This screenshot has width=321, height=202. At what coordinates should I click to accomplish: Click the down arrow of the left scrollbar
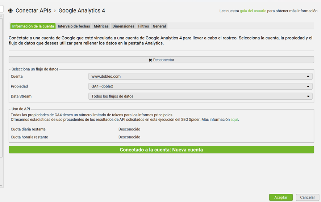click(x=1, y=186)
